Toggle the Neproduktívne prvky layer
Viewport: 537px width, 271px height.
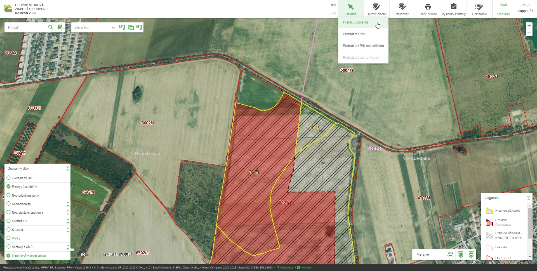point(8,195)
